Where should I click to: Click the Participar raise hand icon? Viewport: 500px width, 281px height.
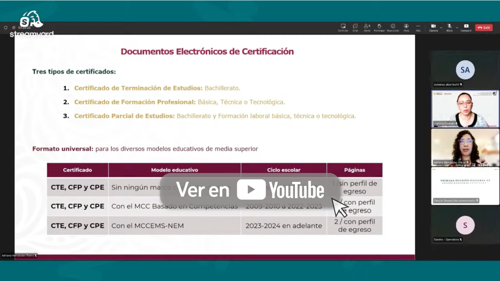pos(379,27)
